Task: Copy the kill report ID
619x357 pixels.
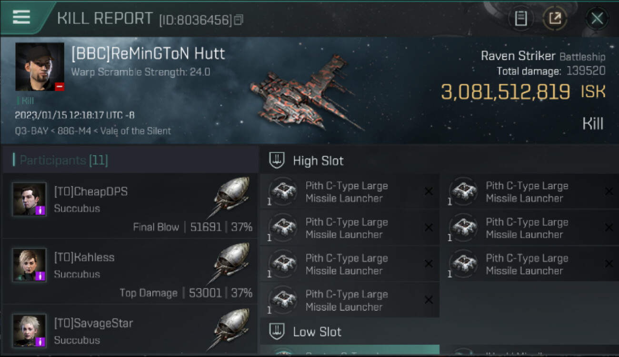Action: point(239,20)
